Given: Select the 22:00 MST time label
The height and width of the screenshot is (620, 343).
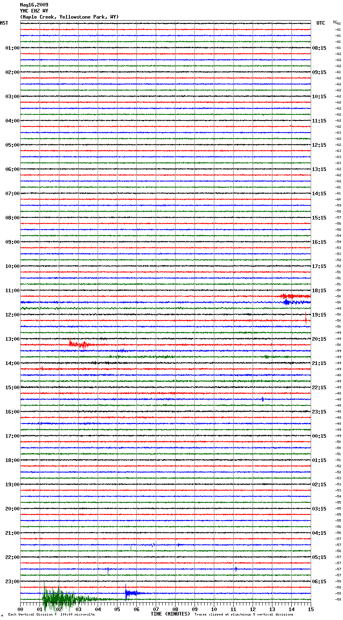Looking at the screenshot, I should [13, 557].
